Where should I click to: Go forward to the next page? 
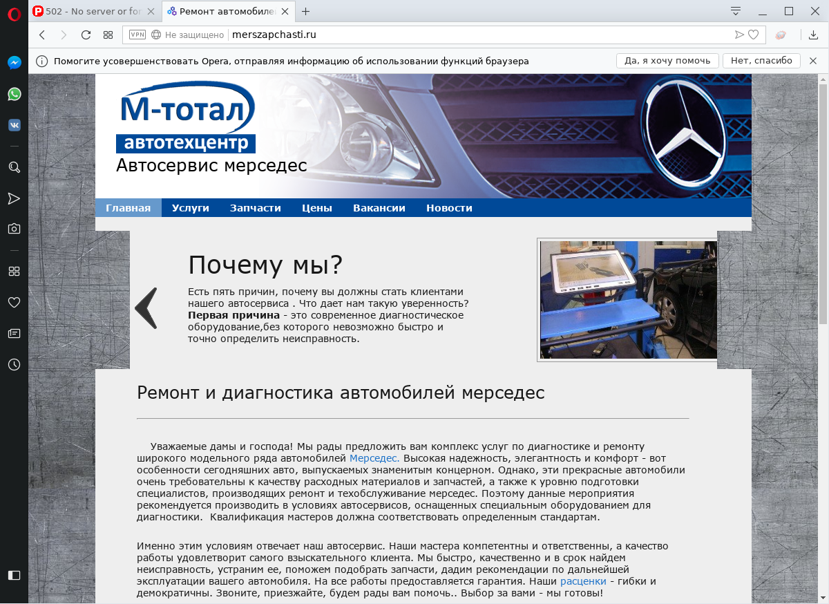(64, 35)
